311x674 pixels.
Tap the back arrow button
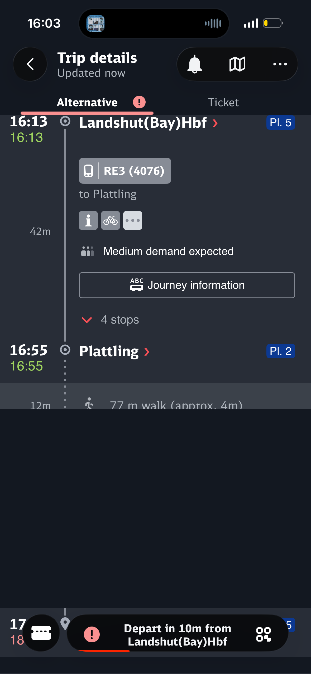coord(30,64)
